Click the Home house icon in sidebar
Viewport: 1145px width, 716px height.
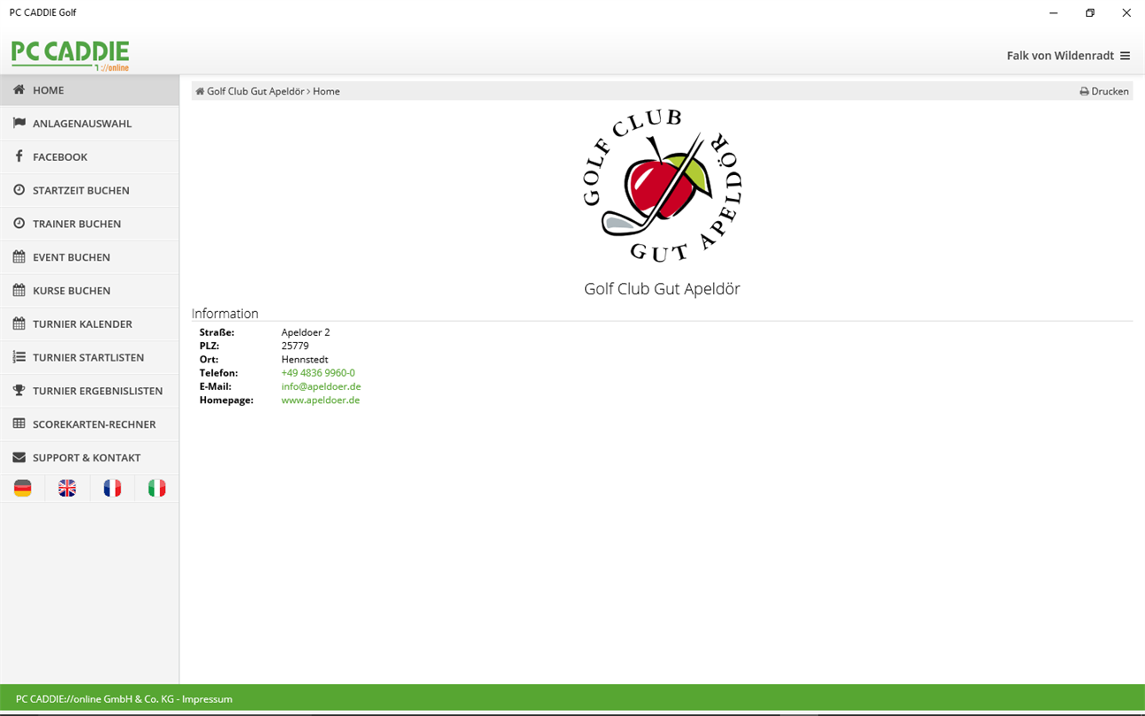[x=19, y=89]
